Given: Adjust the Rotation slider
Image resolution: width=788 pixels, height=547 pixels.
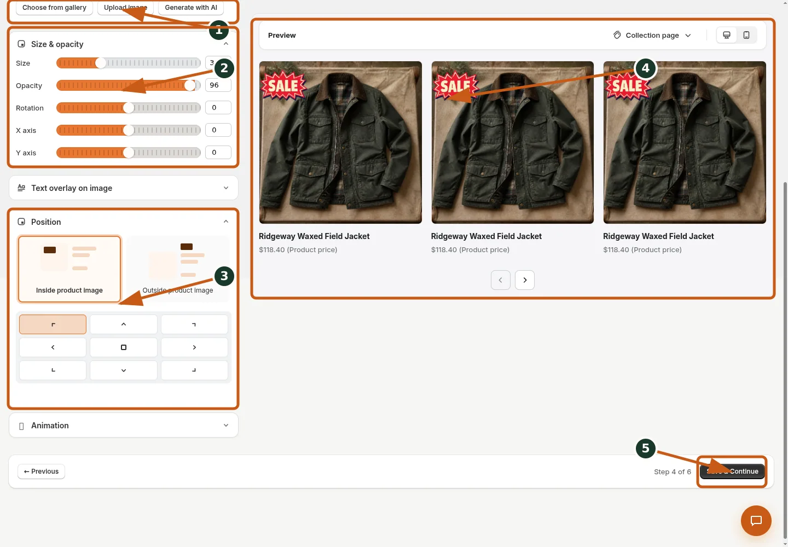Looking at the screenshot, I should [129, 108].
